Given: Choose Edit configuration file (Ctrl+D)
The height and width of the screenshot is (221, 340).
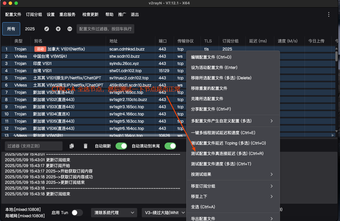Looking at the screenshot, I should click(x=233, y=57).
